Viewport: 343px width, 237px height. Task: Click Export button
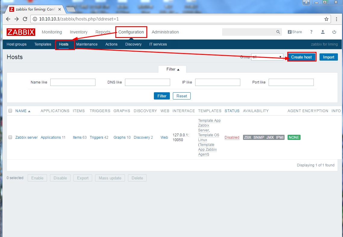[83, 178]
